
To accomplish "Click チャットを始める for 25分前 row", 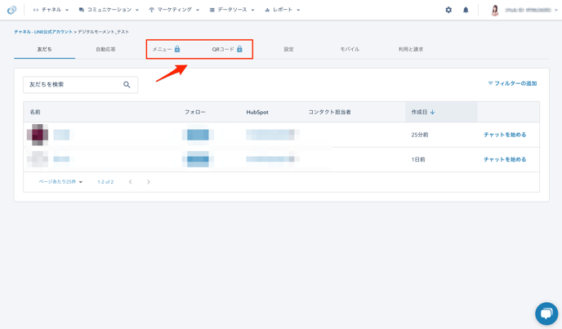I will (505, 135).
